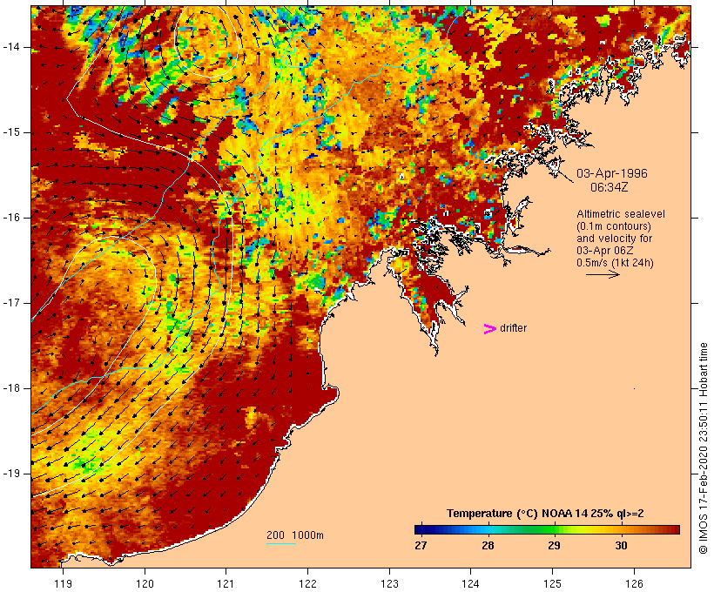
Task: Click latitude label -16
Action: [11, 218]
